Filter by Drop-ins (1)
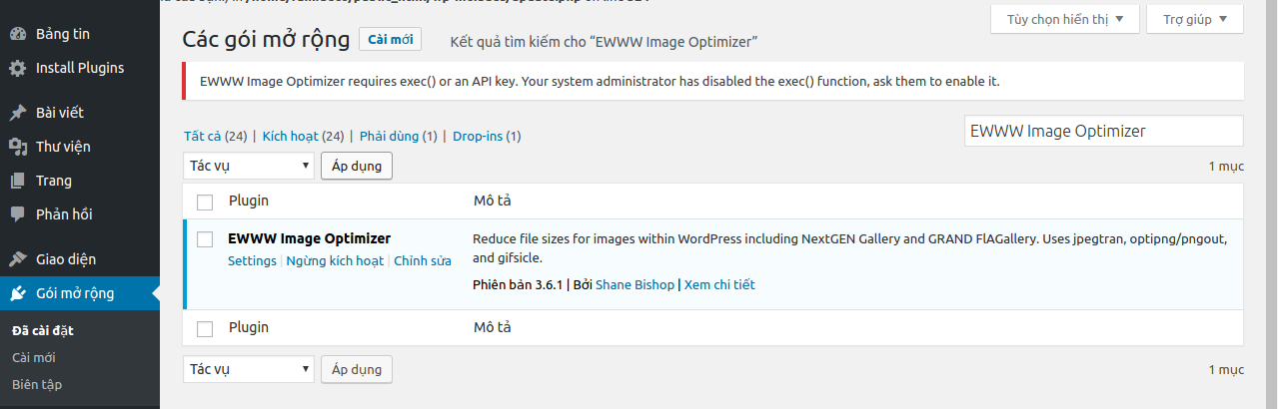 [487, 136]
